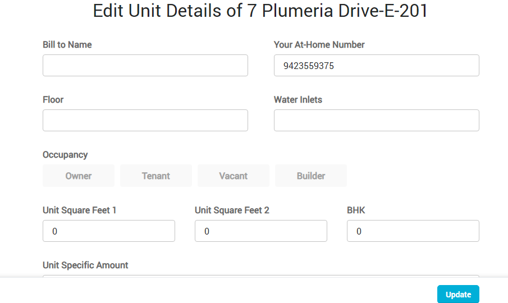Click the At-Home Number input box

tap(376, 65)
